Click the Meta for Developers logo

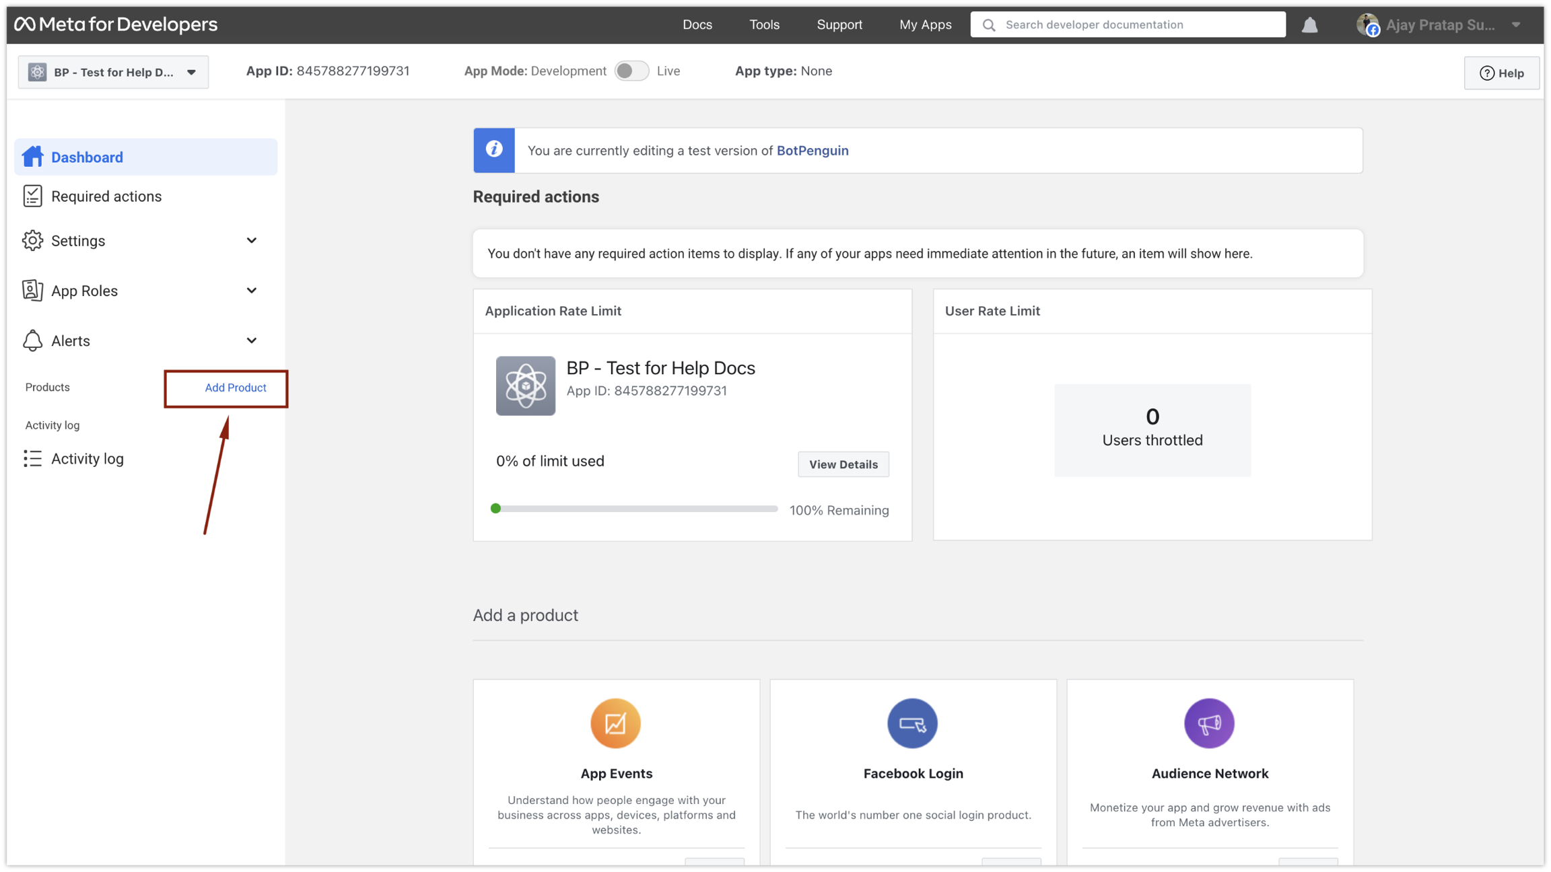116,24
